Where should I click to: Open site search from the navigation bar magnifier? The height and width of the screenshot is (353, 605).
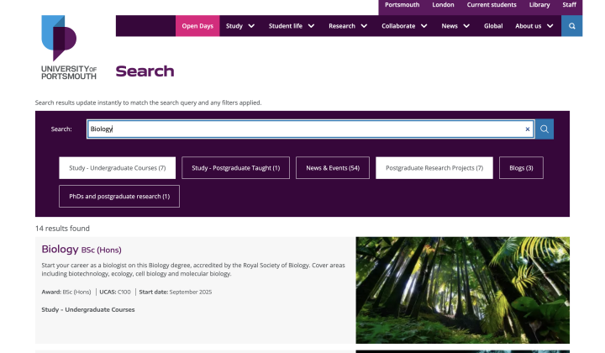click(572, 26)
